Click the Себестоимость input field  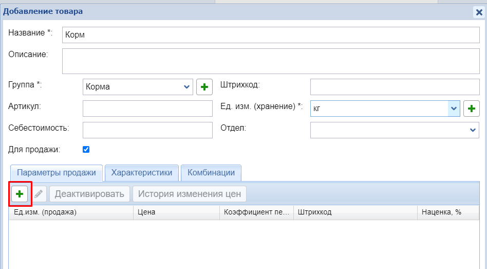[147, 130]
